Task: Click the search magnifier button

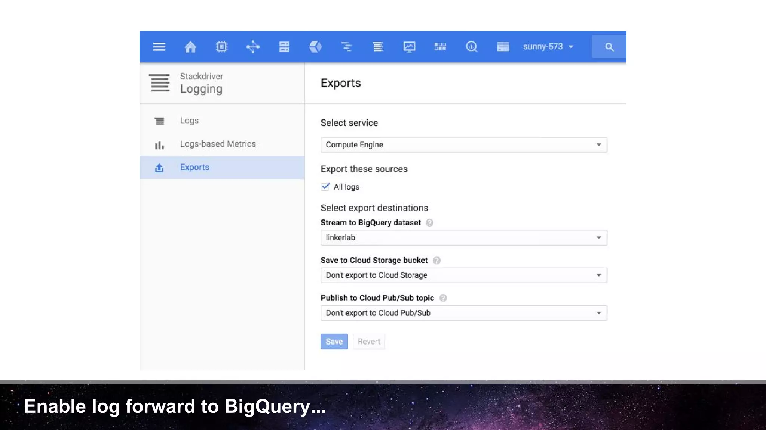Action: click(609, 47)
